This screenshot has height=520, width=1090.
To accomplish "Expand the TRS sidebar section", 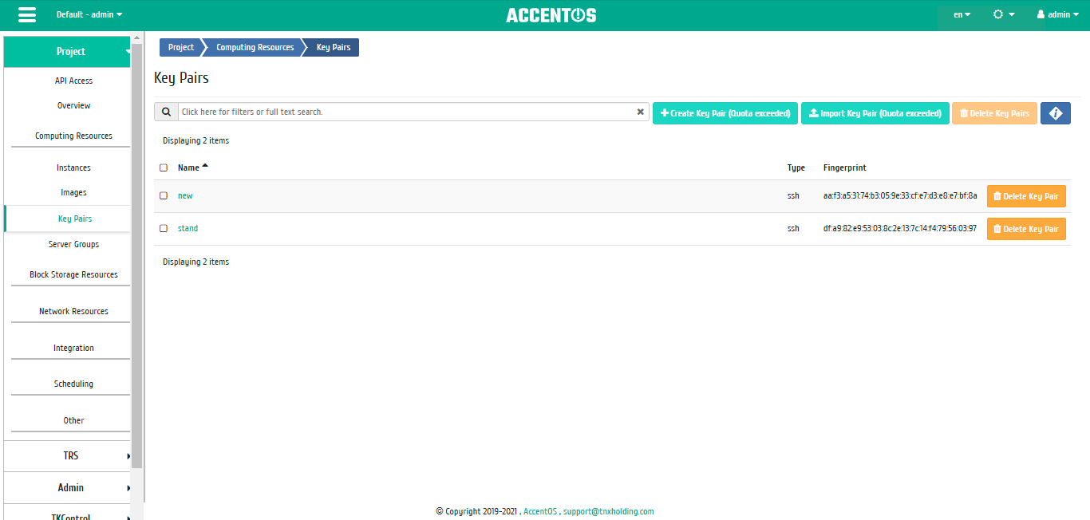I will (x=67, y=456).
